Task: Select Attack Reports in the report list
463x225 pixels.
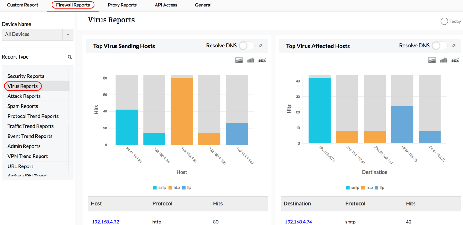Action: tap(24, 96)
